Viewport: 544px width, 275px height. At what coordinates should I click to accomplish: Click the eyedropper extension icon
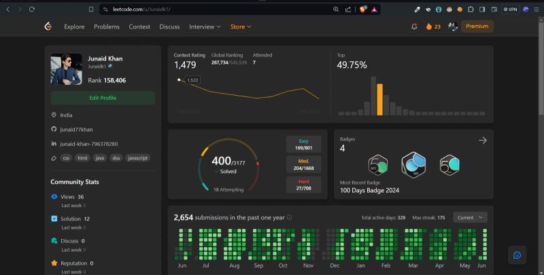point(418,10)
